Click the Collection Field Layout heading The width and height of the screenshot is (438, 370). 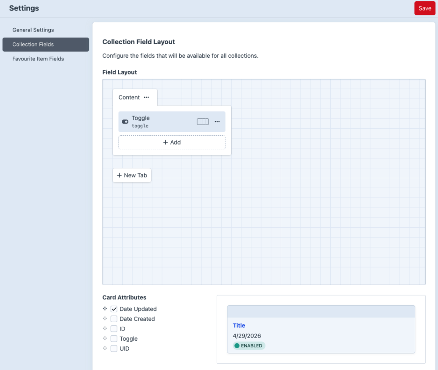(138, 42)
